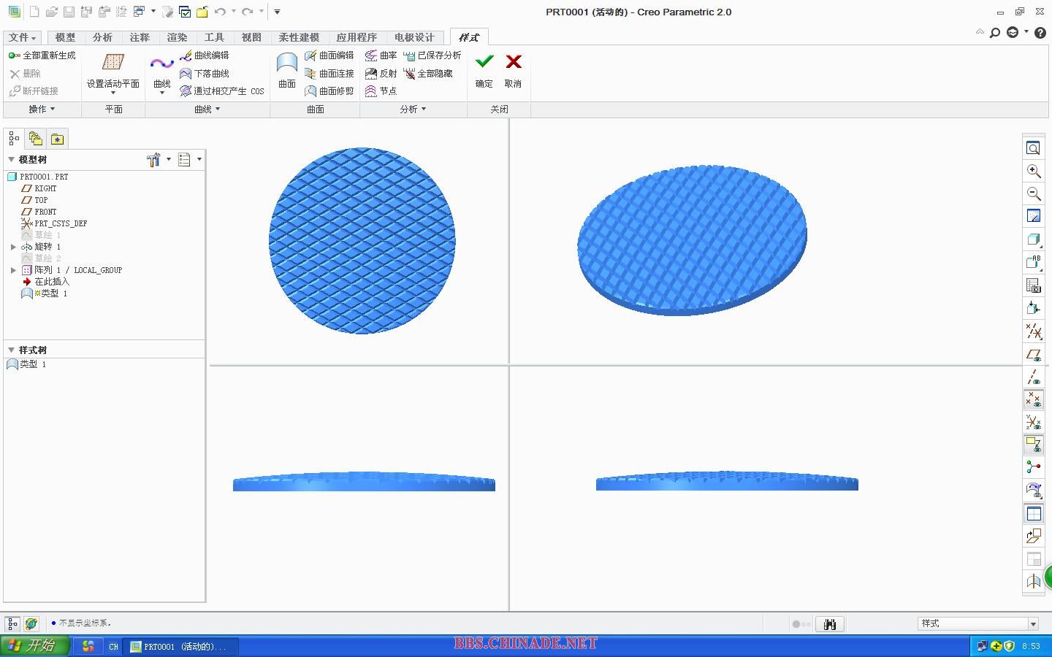1052x657 pixels.
Task: Click the zoom out magnifier icon
Action: click(1033, 193)
